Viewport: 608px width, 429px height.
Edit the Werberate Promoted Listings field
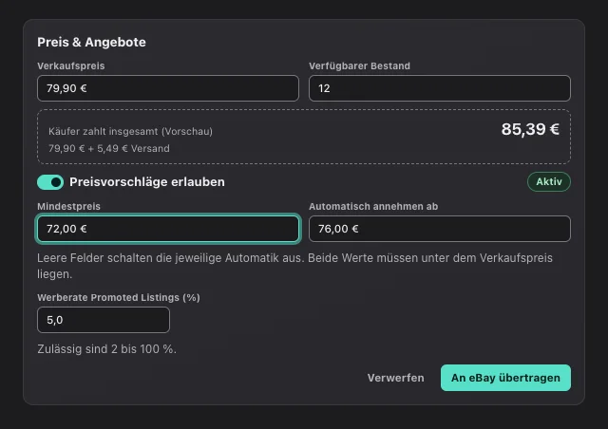[x=104, y=320]
